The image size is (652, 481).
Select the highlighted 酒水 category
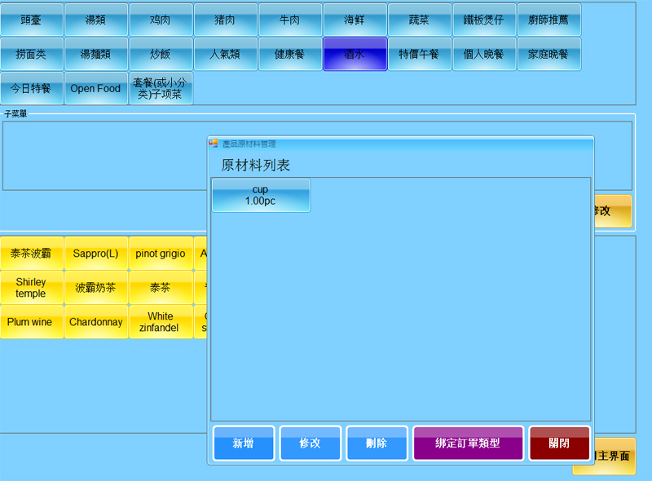coord(355,55)
